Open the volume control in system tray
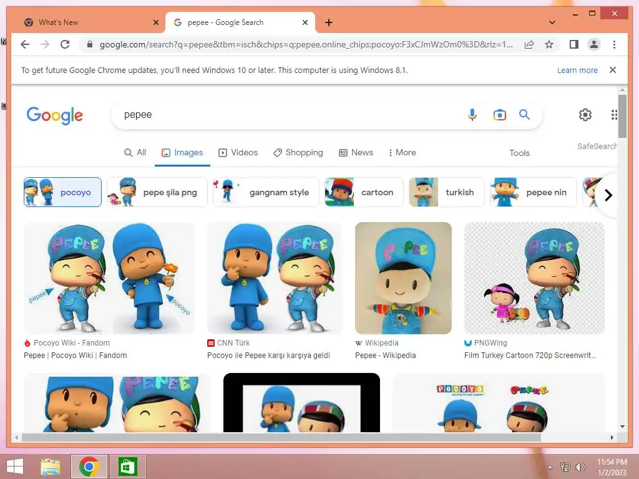The width and height of the screenshot is (639, 479). pos(580,467)
